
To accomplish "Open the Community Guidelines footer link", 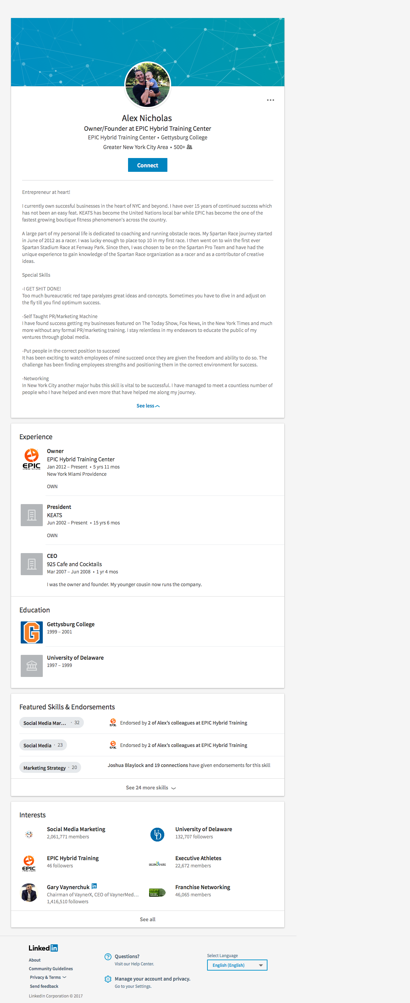I will [x=51, y=968].
